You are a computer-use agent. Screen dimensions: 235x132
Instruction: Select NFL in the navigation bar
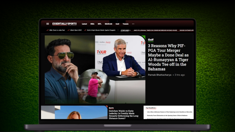[99, 24]
